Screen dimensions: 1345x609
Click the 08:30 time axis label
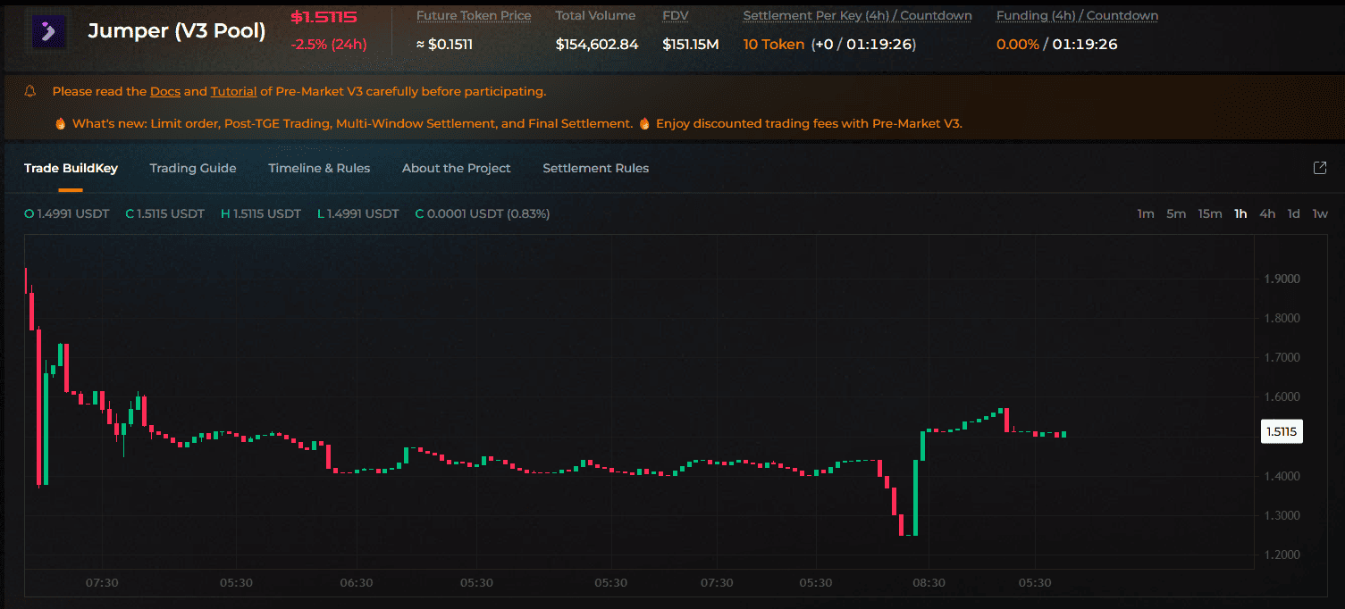point(929,583)
